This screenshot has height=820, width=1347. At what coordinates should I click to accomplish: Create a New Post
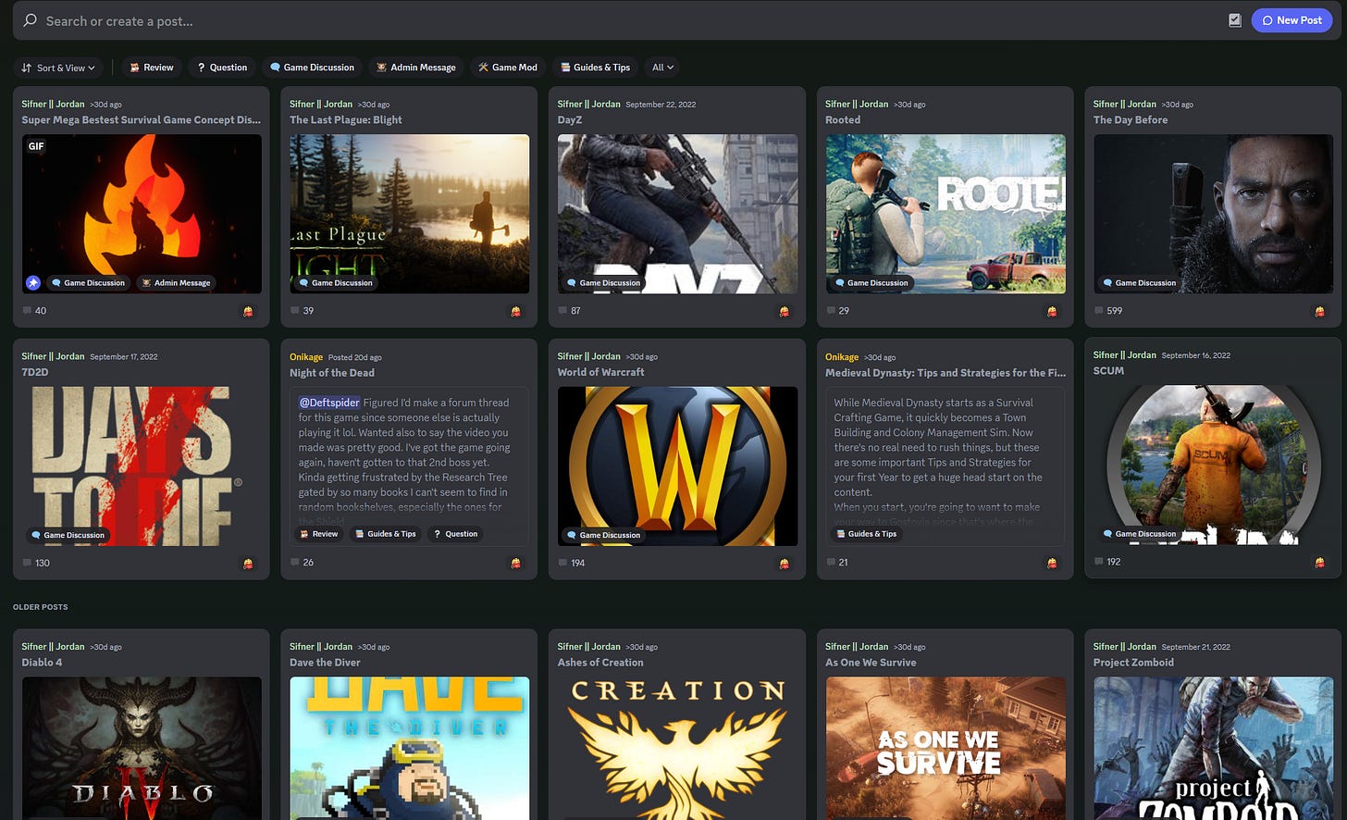pos(1291,20)
